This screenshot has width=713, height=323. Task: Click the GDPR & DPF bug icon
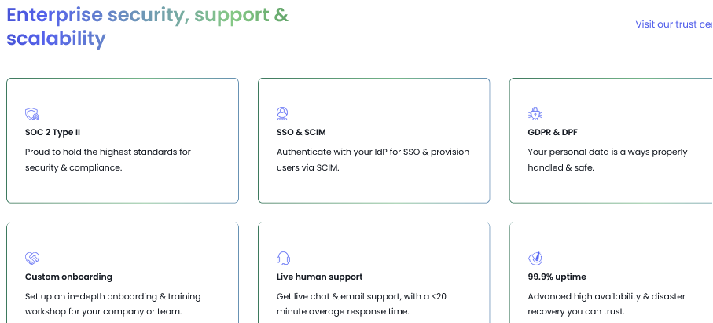click(535, 114)
